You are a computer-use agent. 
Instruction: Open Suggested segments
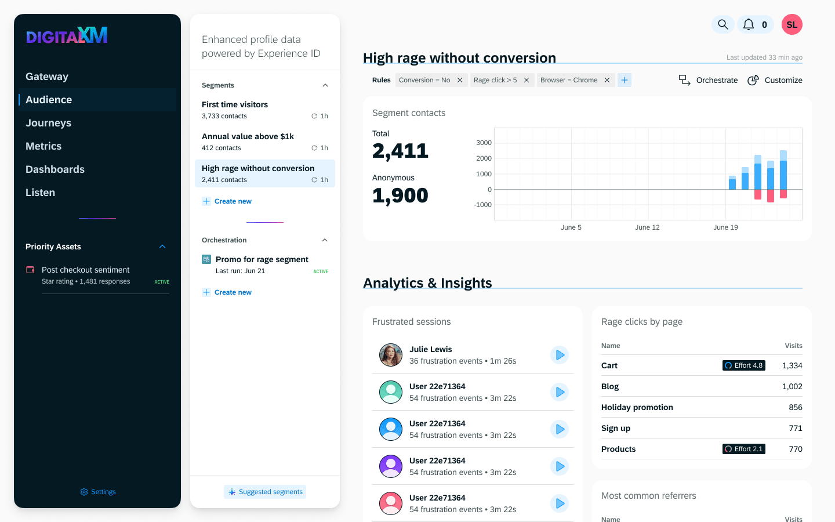[265, 491]
